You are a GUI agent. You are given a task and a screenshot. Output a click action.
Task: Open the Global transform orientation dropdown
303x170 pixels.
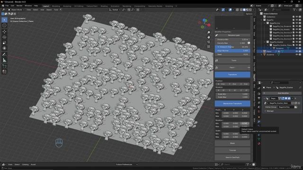[x=115, y=9]
